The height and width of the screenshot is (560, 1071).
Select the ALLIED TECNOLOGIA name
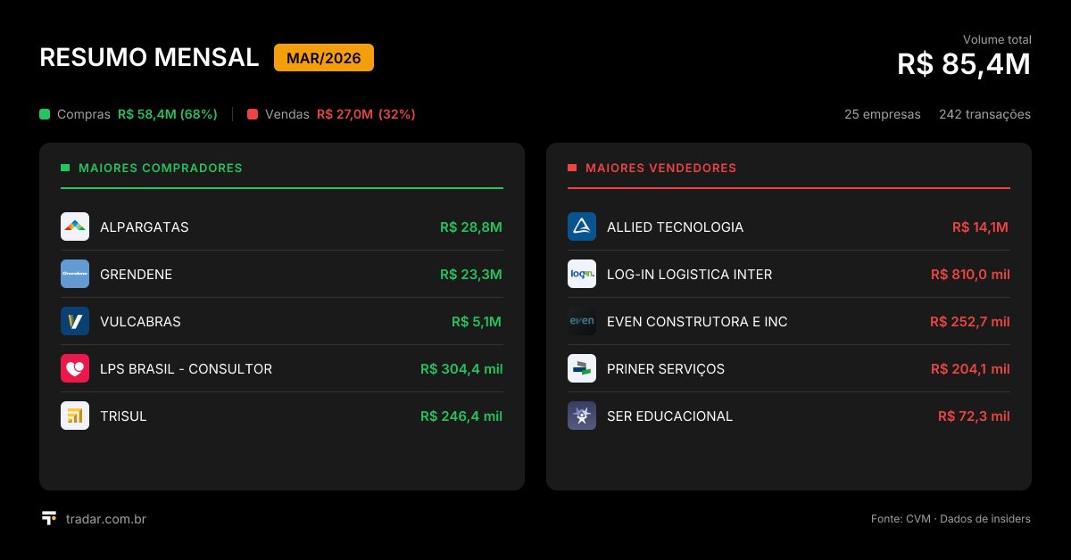pos(675,226)
